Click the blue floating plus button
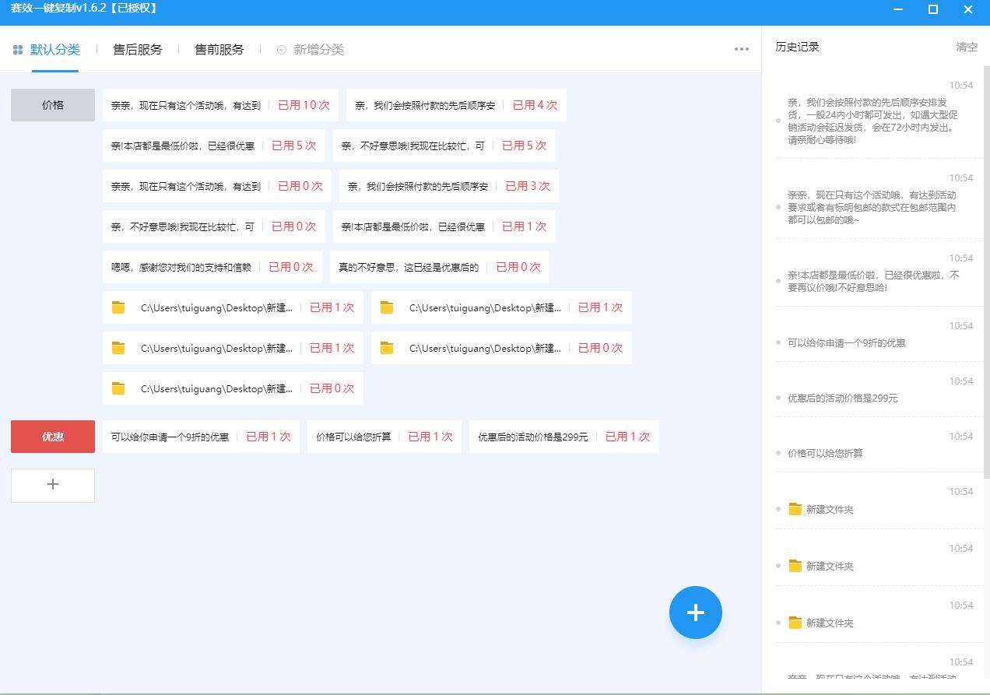 tap(695, 613)
